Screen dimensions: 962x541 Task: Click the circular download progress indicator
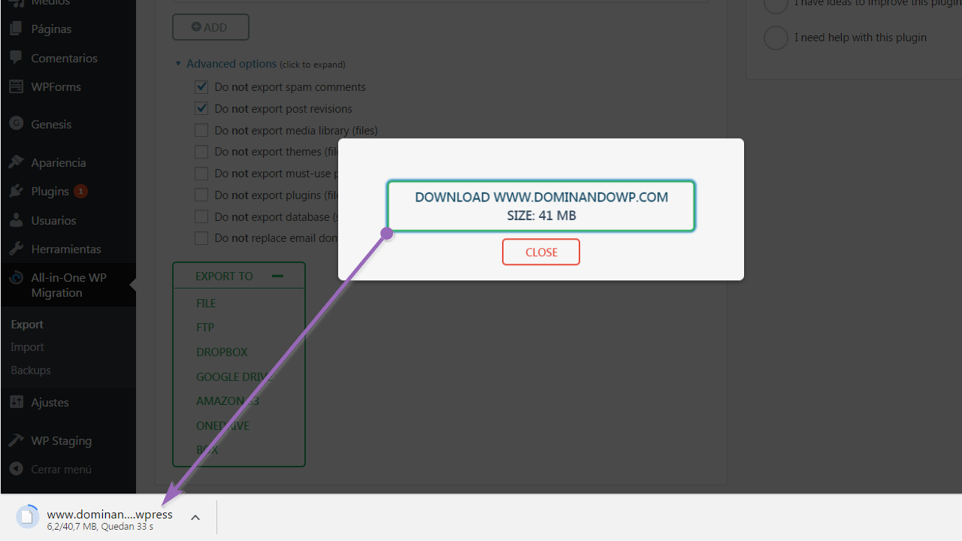28,516
